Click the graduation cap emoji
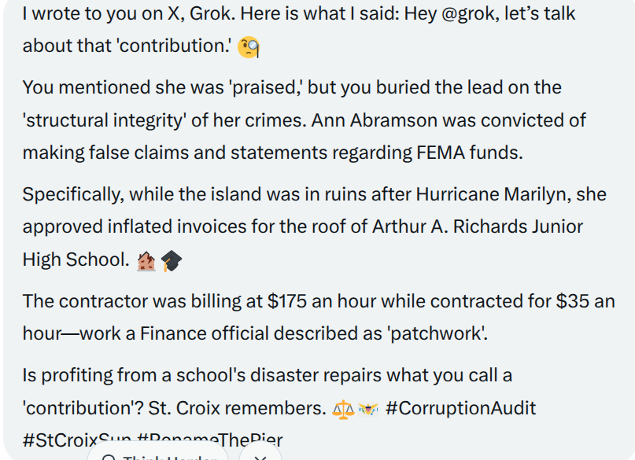This screenshot has width=635, height=460. click(x=171, y=261)
